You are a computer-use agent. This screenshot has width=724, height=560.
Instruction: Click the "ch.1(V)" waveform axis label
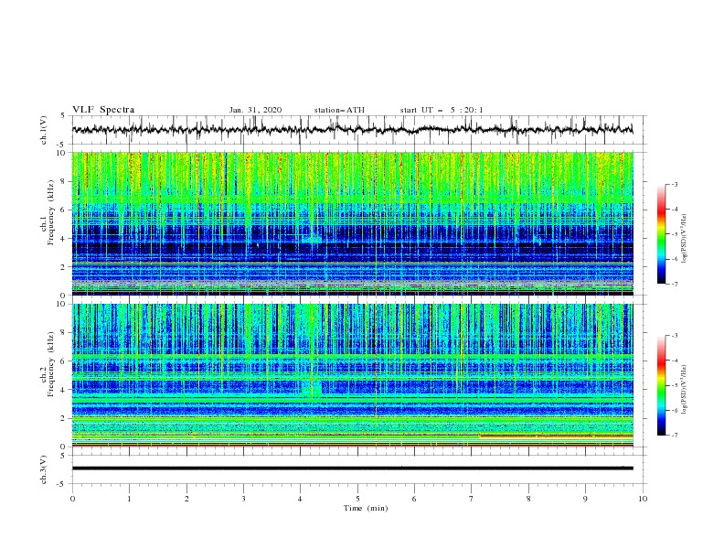click(x=44, y=130)
